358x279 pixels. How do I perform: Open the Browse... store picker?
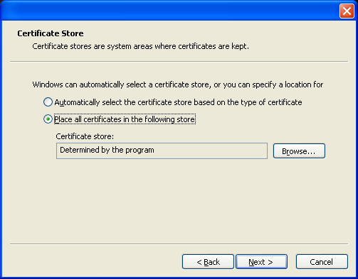pos(299,151)
